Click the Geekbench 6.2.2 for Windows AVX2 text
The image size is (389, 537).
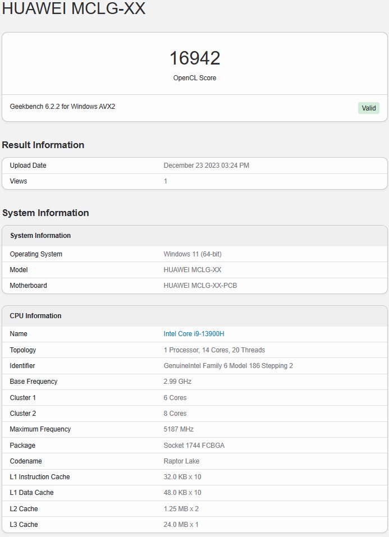(x=62, y=106)
